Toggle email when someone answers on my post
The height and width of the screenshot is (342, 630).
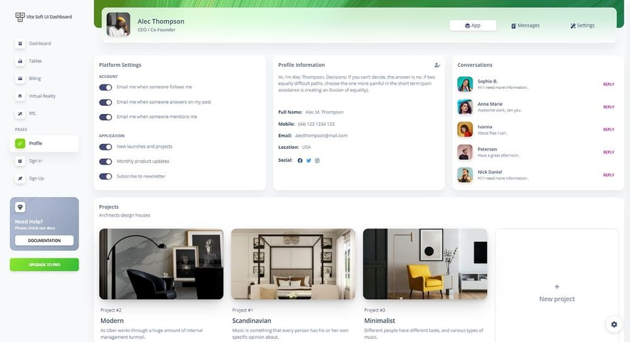(106, 102)
